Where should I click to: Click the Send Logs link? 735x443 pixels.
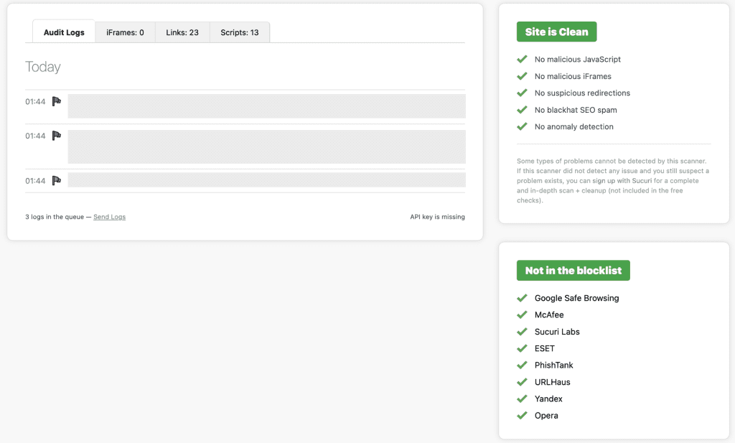(x=110, y=217)
